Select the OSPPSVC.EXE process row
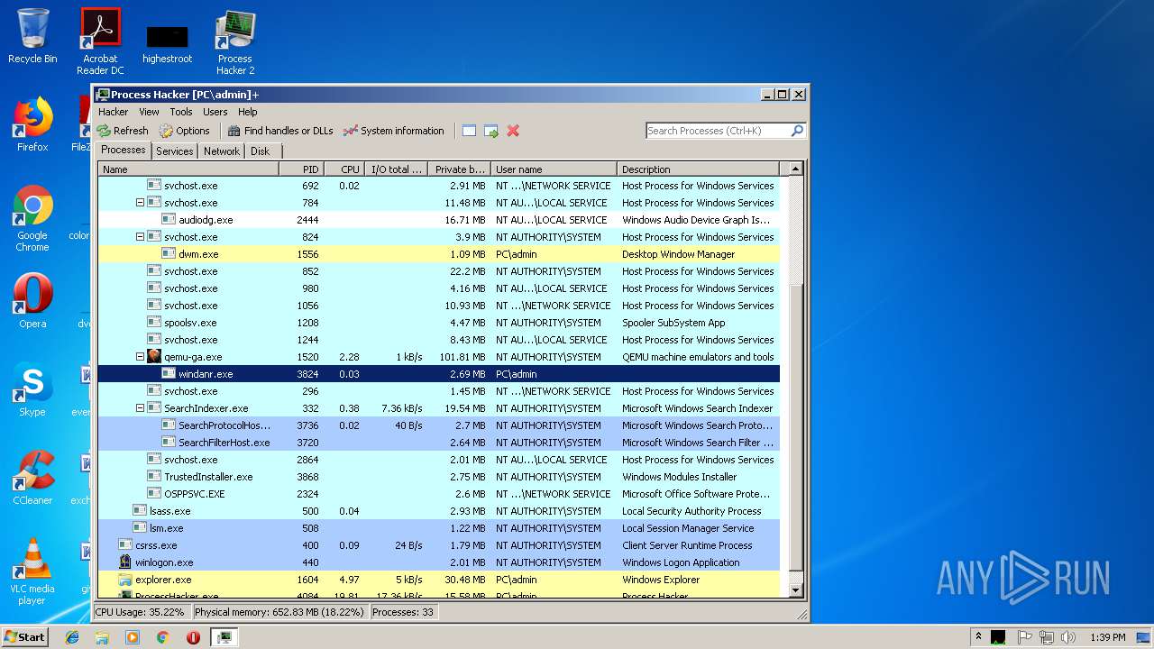 (x=439, y=494)
